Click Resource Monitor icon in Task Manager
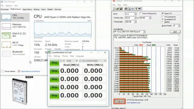The height and width of the screenshot is (109, 194). click(x=19, y=71)
